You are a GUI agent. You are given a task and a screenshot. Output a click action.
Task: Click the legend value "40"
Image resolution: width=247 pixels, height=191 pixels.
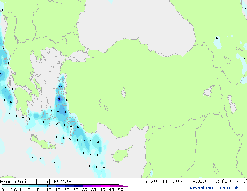coord(102,189)
